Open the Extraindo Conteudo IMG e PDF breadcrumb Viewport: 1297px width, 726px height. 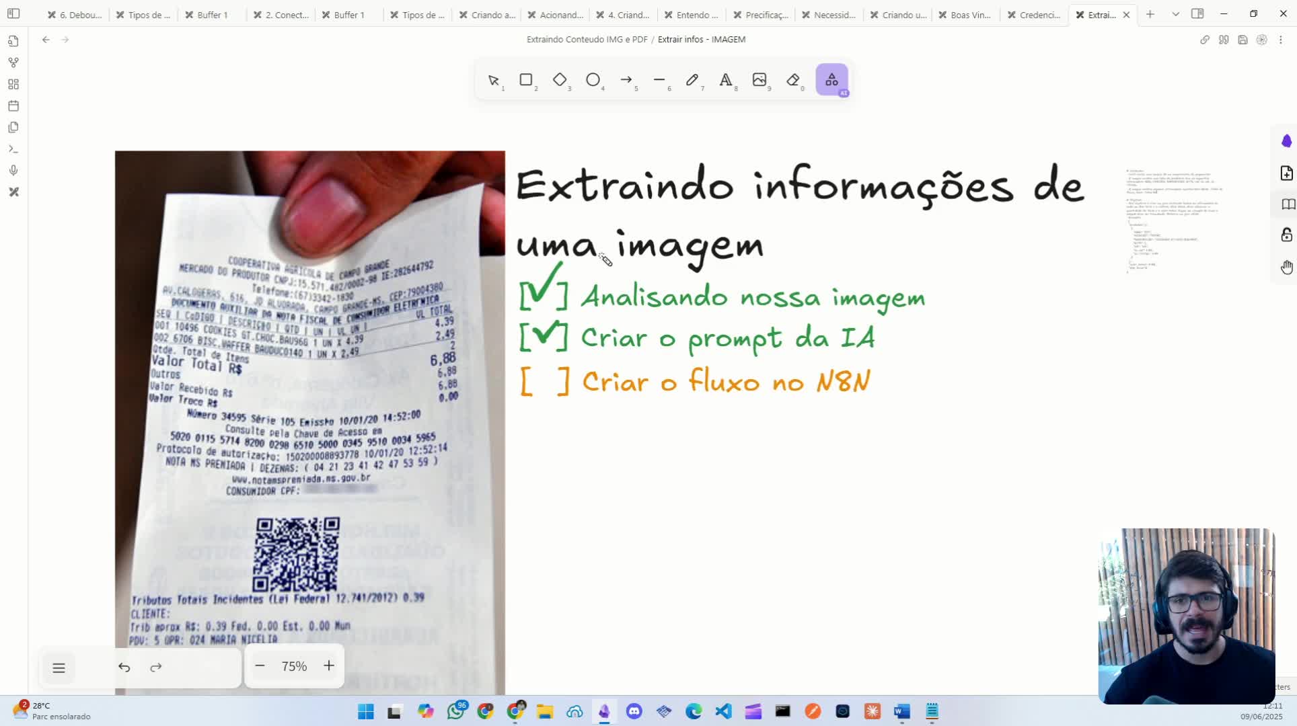[587, 39]
